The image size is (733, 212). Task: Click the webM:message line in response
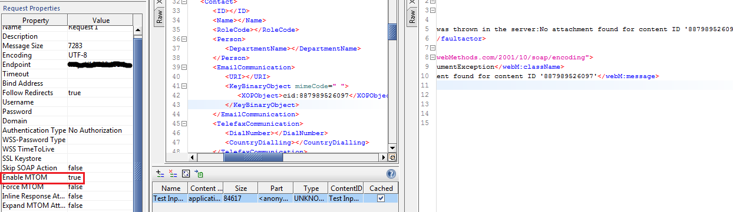coord(547,76)
